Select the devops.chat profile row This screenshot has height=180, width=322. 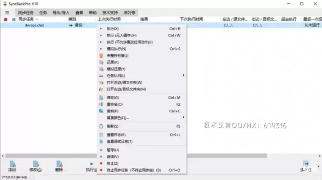161,25
